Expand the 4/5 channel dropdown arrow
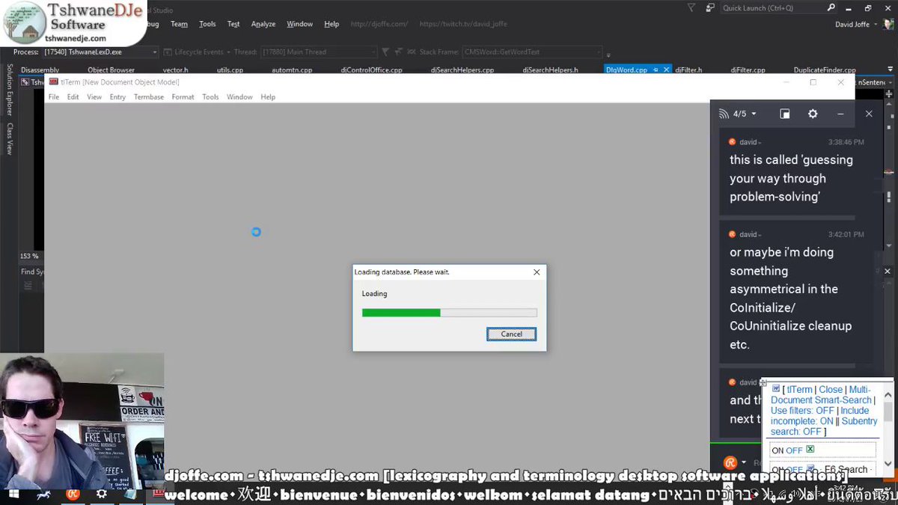The width and height of the screenshot is (898, 505). pyautogui.click(x=754, y=114)
